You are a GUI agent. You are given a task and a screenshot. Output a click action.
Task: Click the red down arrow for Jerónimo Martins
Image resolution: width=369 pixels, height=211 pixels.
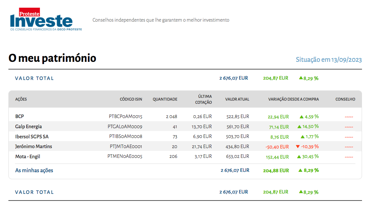tap(298, 147)
